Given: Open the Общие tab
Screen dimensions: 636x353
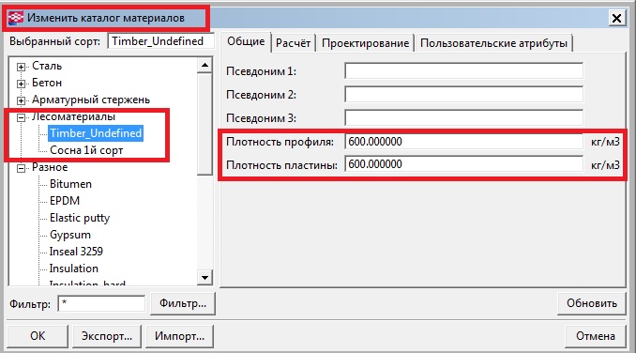Looking at the screenshot, I should [x=246, y=41].
